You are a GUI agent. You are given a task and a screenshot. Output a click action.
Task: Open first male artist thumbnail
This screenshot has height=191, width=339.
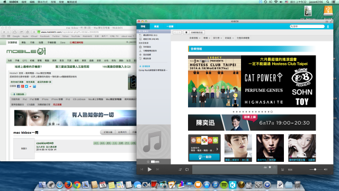coord(238,148)
